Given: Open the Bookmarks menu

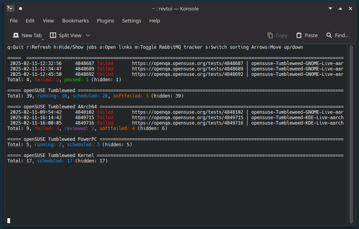Looking at the screenshot, I should click(75, 21).
